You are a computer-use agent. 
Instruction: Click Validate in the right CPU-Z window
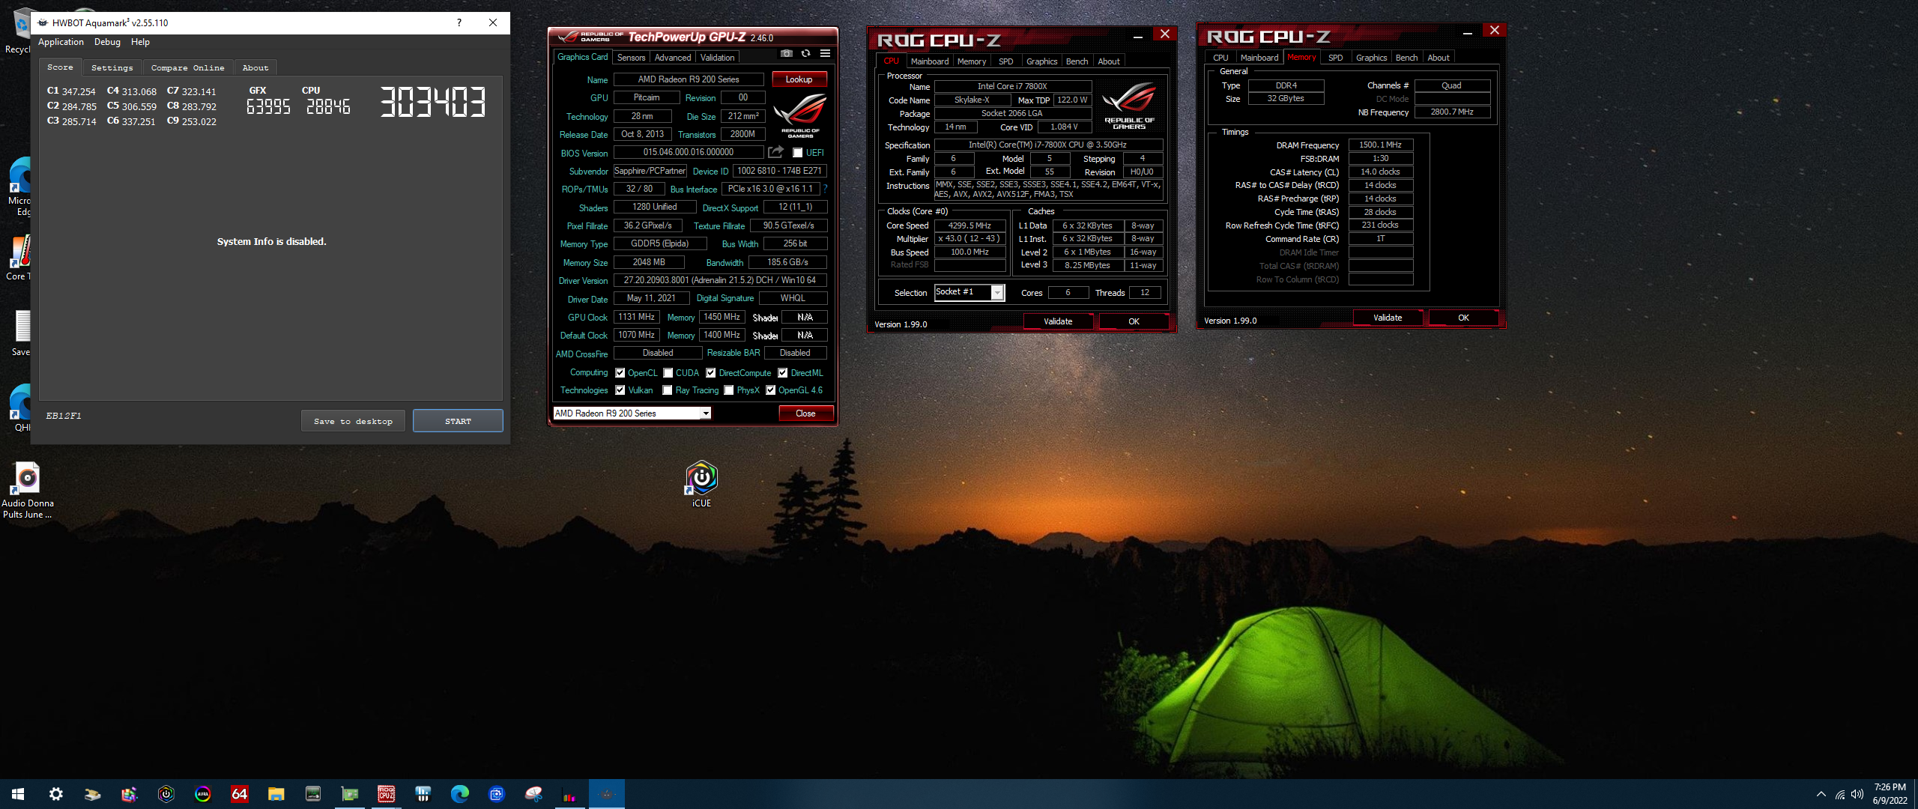click(x=1388, y=318)
